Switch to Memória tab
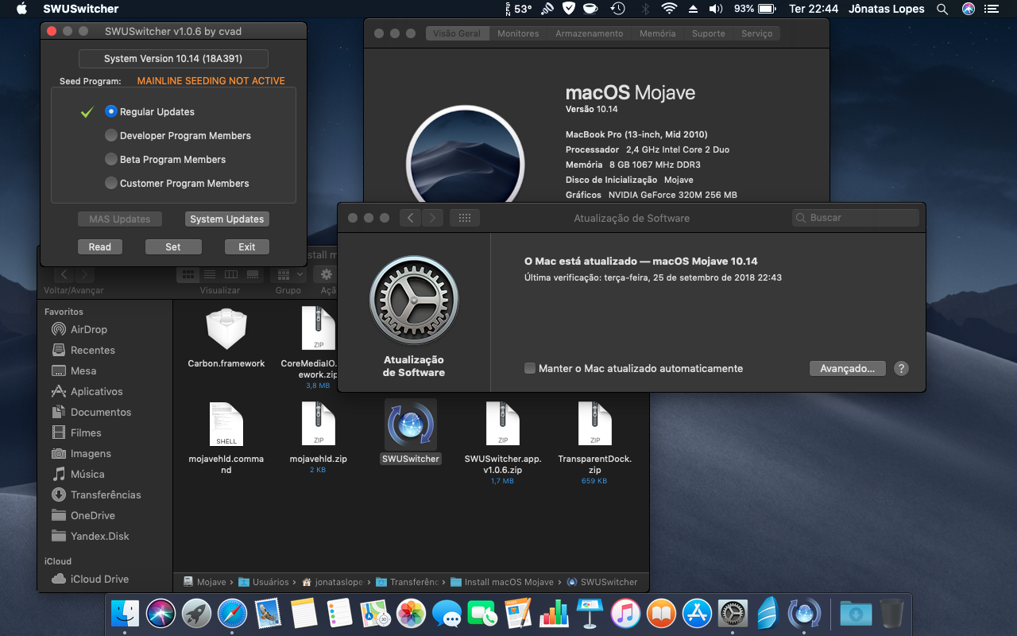The width and height of the screenshot is (1017, 636). point(657,33)
